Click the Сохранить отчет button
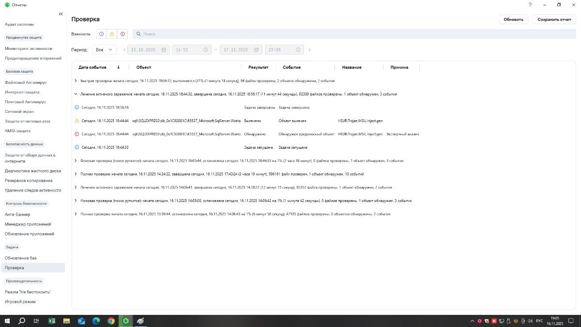The width and height of the screenshot is (581, 327). click(554, 19)
